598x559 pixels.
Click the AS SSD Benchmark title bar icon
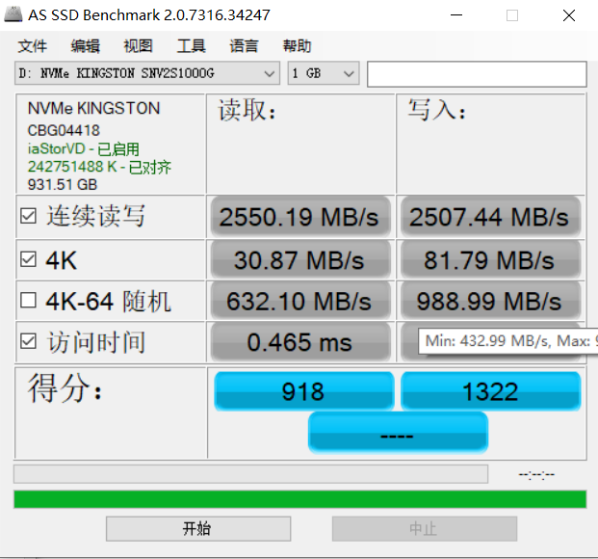[13, 14]
